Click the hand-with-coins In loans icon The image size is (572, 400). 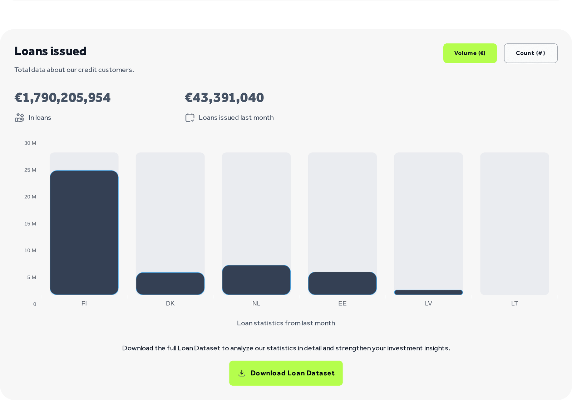pos(20,118)
